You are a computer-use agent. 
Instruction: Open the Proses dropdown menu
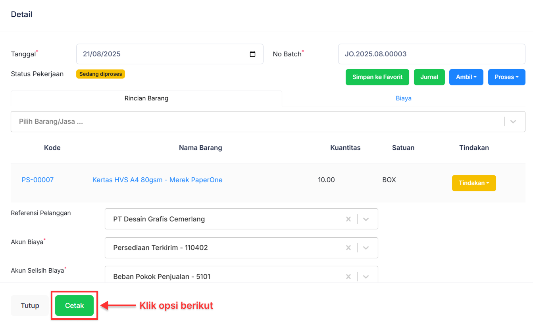click(x=506, y=77)
